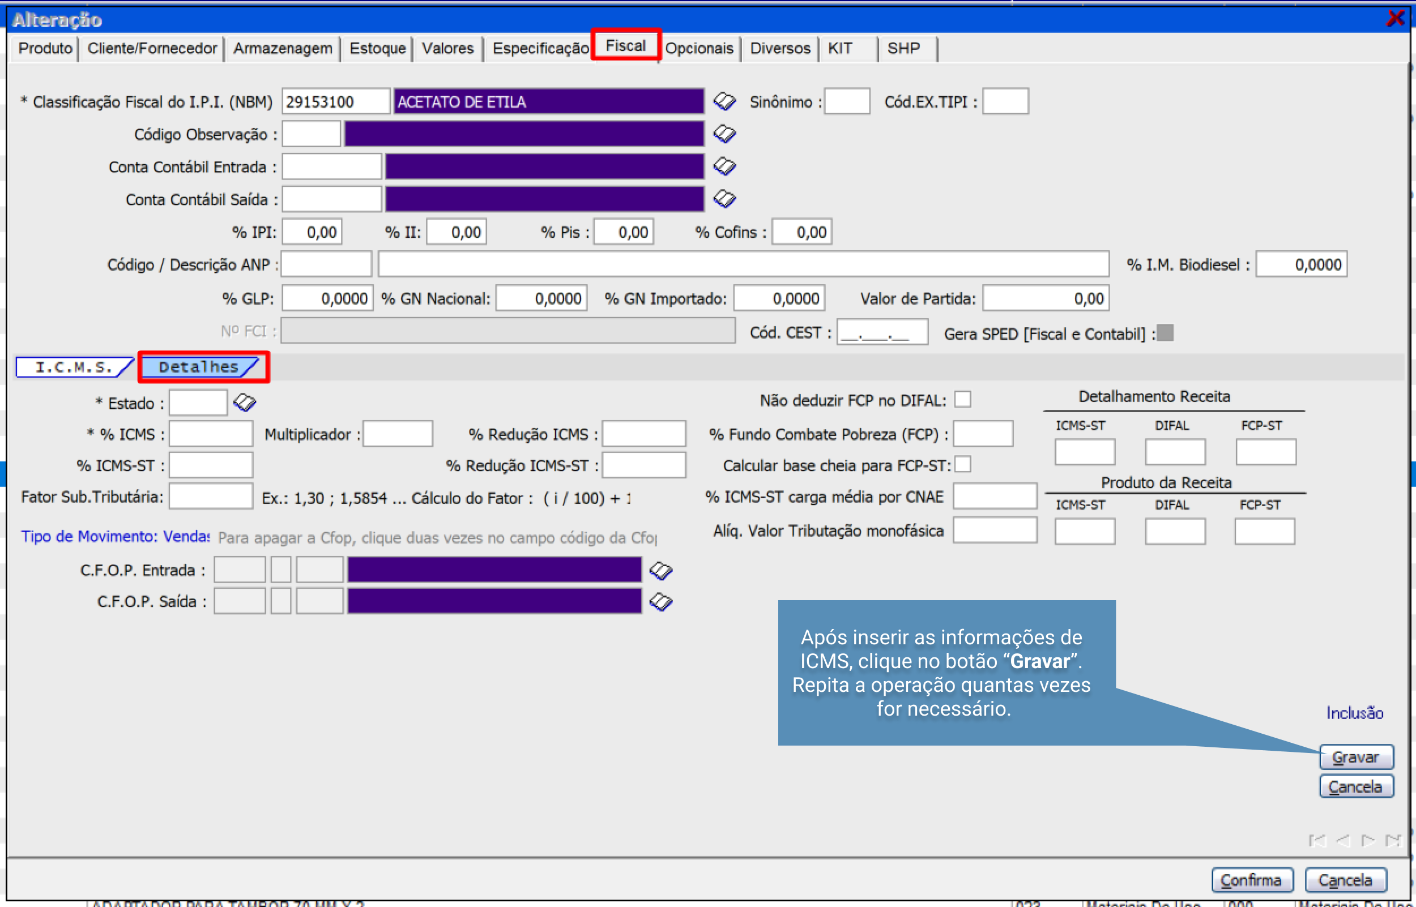Open the Detalhes sub-tab
The width and height of the screenshot is (1416, 907).
[198, 367]
